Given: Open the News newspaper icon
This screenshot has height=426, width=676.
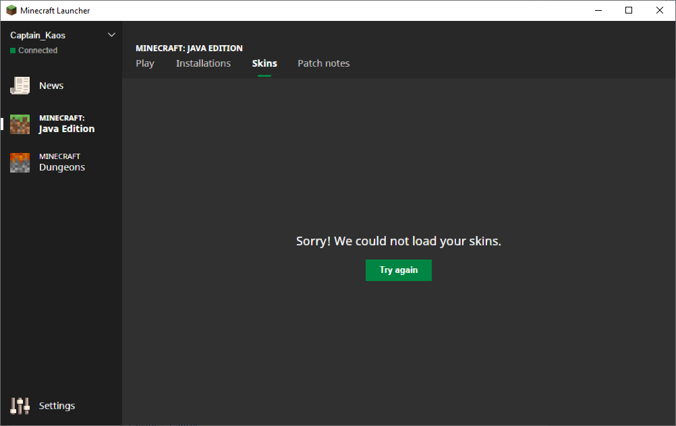Looking at the screenshot, I should 20,86.
